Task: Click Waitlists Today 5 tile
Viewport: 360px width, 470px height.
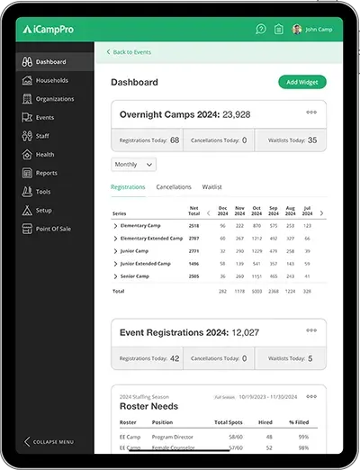Action: point(291,358)
